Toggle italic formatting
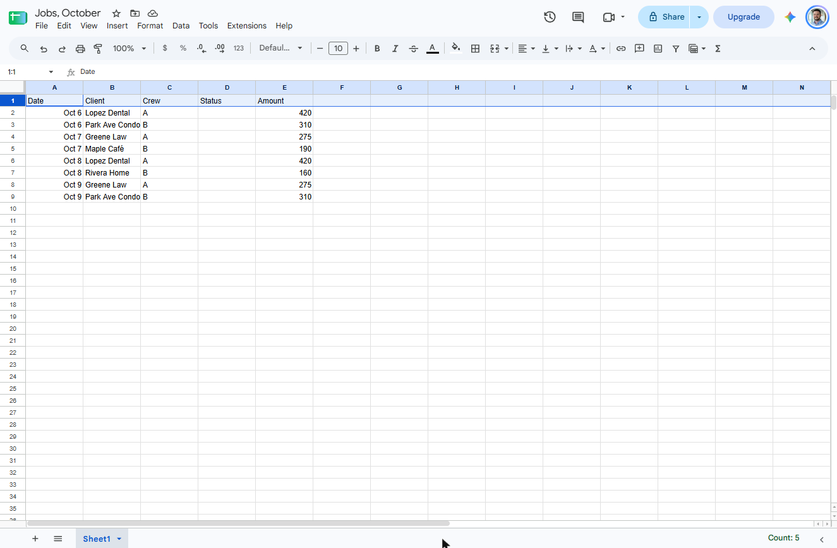The width and height of the screenshot is (837, 548). (395, 49)
